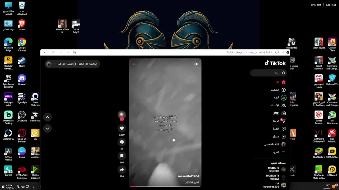This screenshot has width=339, height=190.
Task: Open the taskbar notification bell
Action: tap(3, 187)
